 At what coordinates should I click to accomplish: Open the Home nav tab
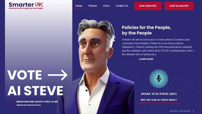click(x=79, y=6)
